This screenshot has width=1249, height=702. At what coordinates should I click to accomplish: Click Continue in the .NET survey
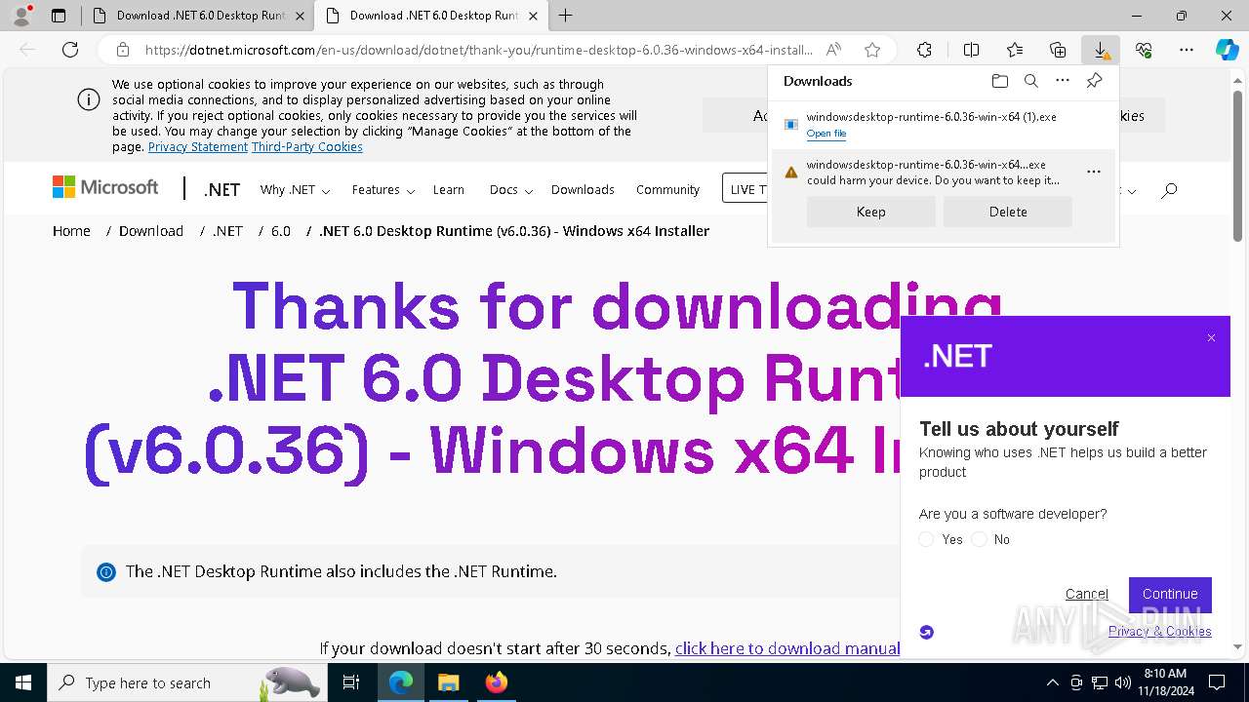pos(1170,594)
